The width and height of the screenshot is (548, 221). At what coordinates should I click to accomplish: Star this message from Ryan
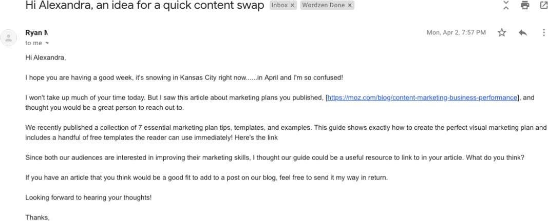coord(502,32)
